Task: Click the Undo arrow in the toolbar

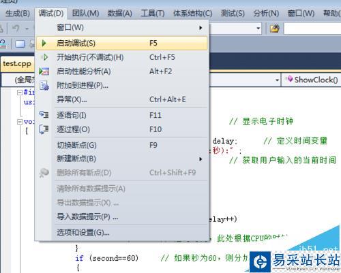Action: (x=16, y=29)
